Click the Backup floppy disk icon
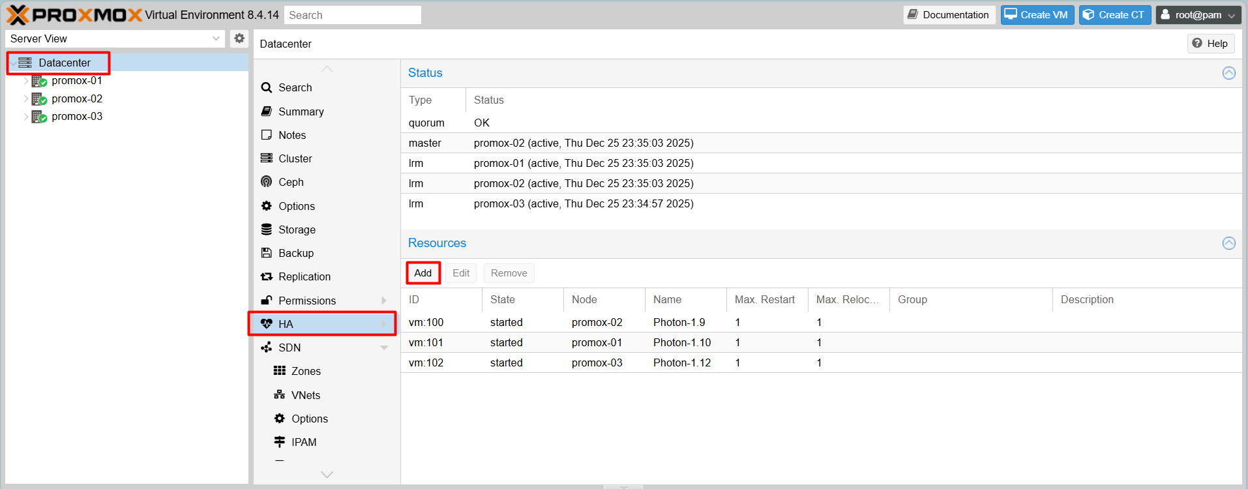 pyautogui.click(x=266, y=253)
